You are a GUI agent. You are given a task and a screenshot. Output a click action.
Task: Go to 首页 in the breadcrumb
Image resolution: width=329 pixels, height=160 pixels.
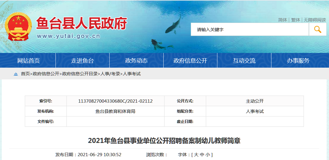click(25, 74)
